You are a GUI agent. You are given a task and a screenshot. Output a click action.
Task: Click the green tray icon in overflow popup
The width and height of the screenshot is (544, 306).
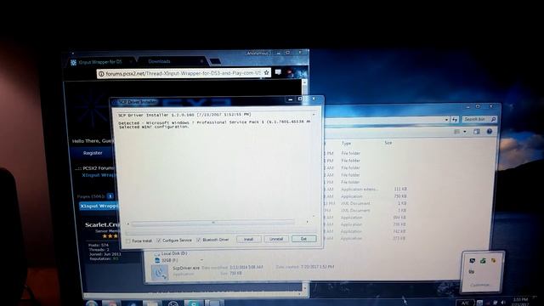tap(483, 261)
